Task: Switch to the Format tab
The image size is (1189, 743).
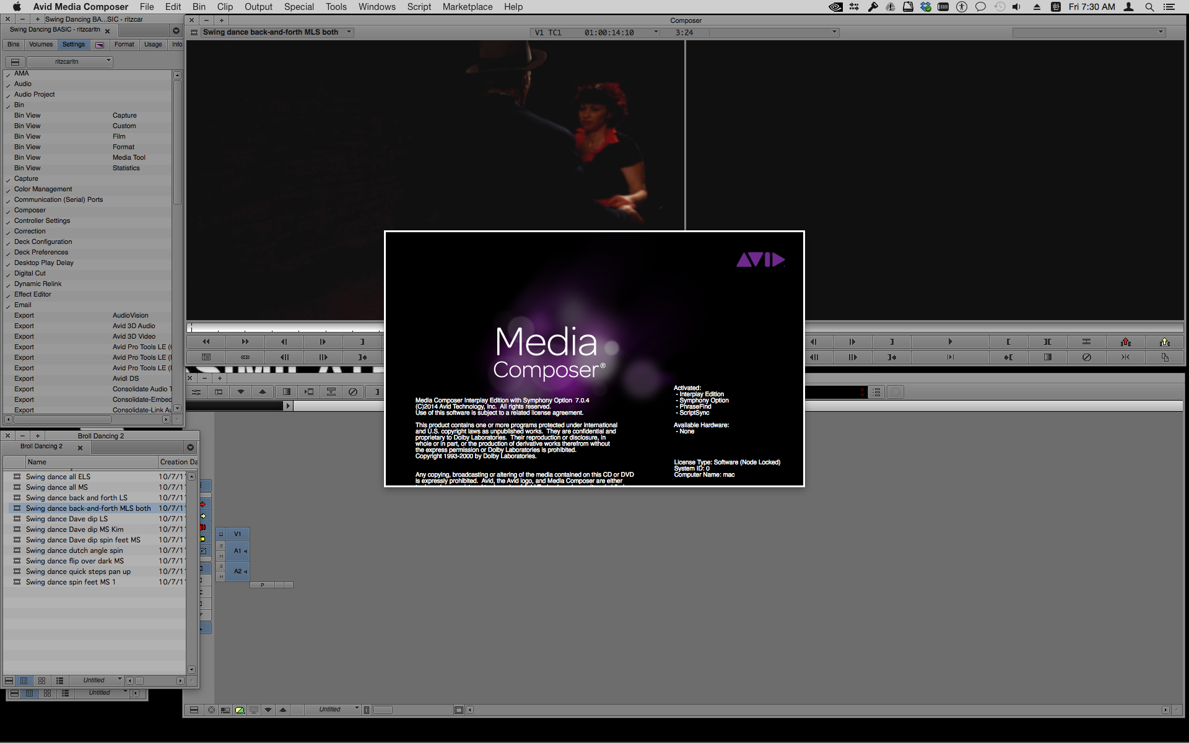Action: 124,45
